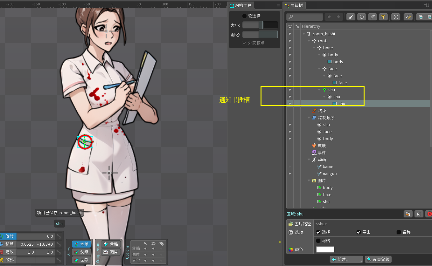Enable the 软选择 soft selection checkbox
The width and height of the screenshot is (432, 266).
[x=244, y=16]
